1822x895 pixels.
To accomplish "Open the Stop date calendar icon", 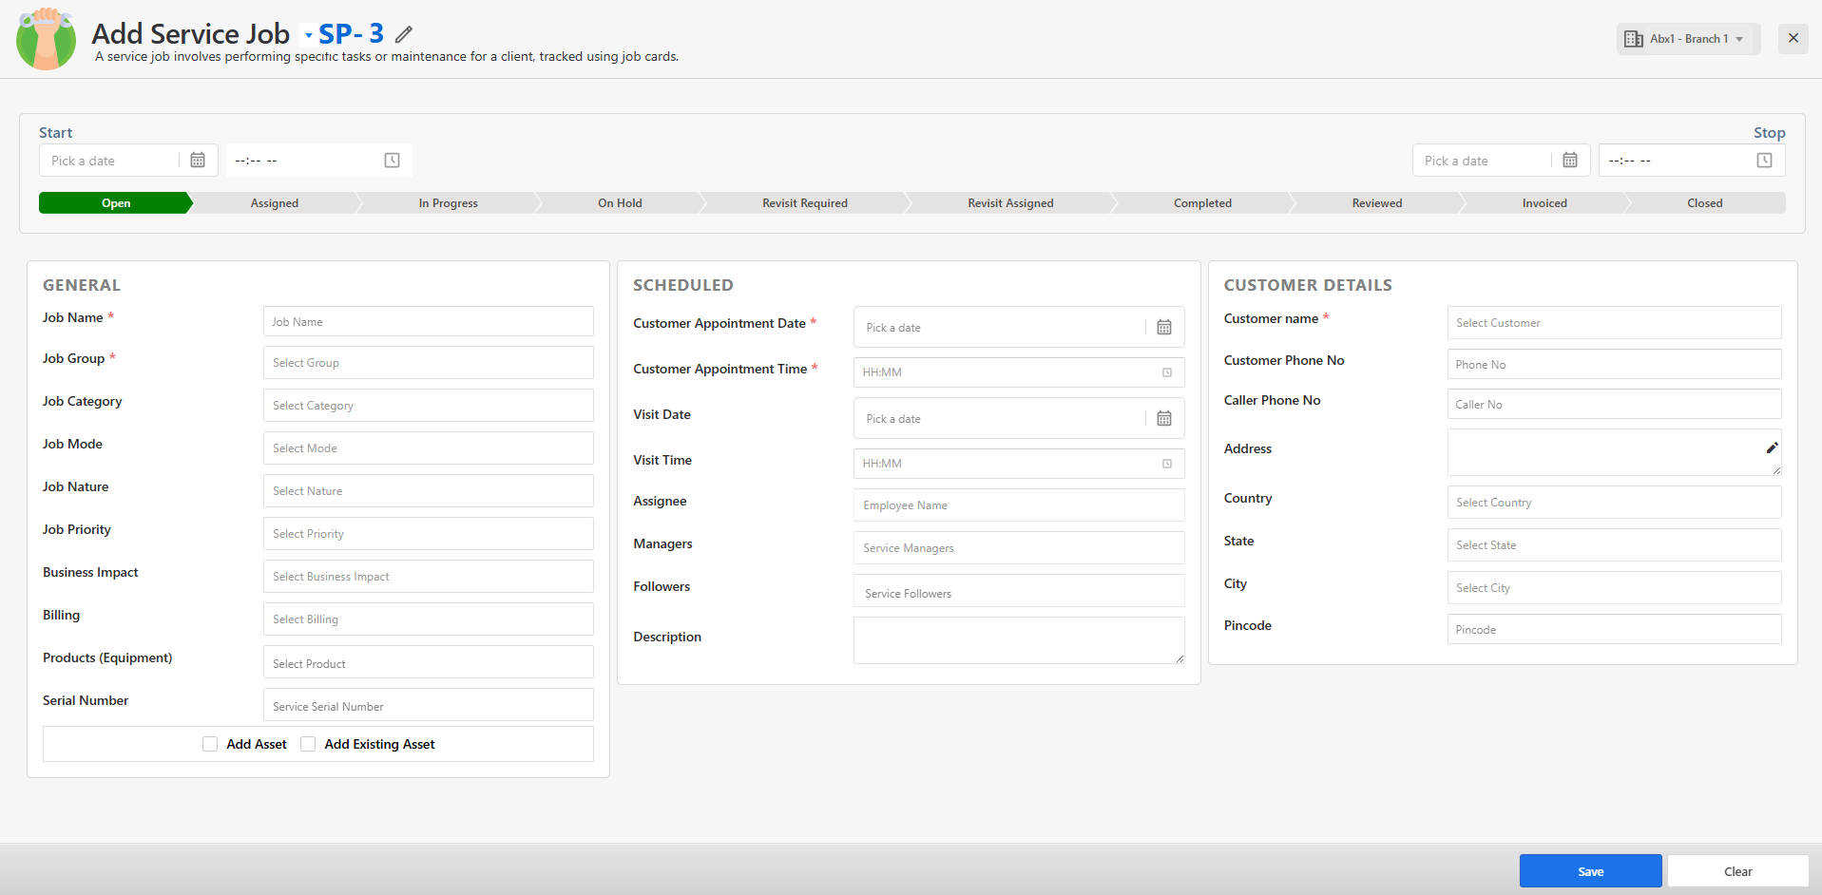I will click(x=1570, y=161).
